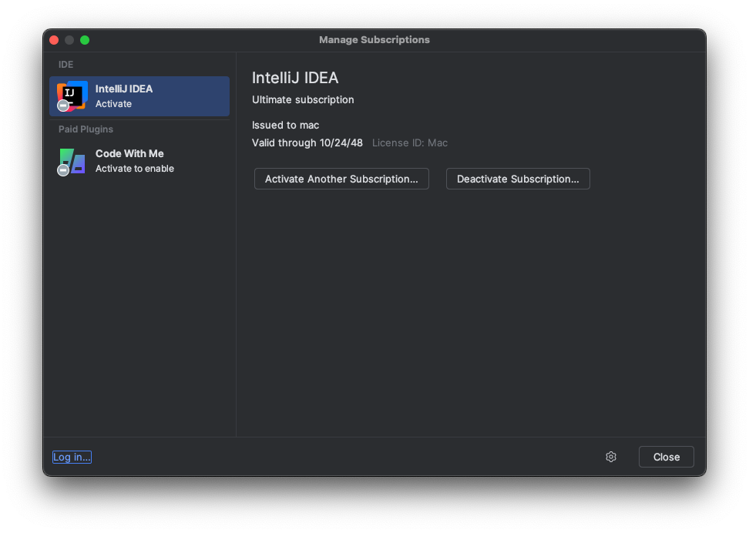Click the Code With Me plugin icon

point(71,161)
